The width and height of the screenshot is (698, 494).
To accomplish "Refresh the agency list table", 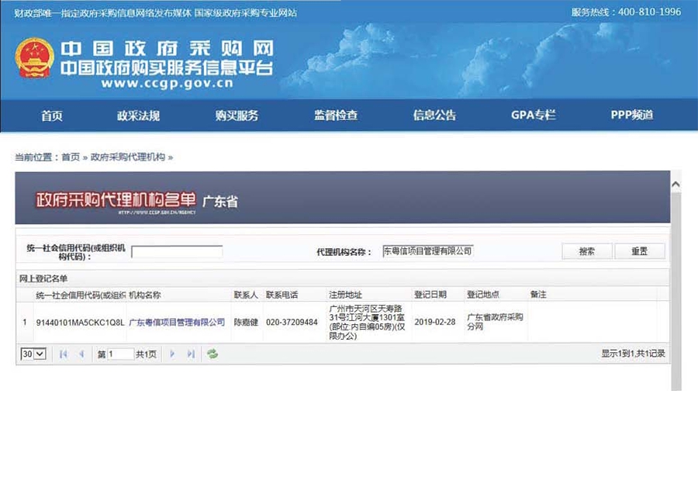I will click(x=213, y=354).
